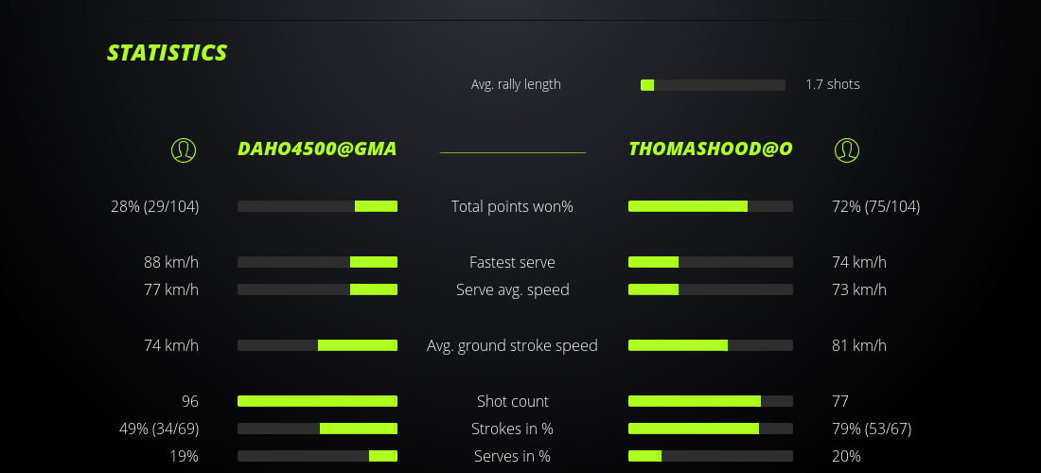The width and height of the screenshot is (1041, 473).
Task: Click the 49% (34/69) strokes value
Action: (158, 429)
